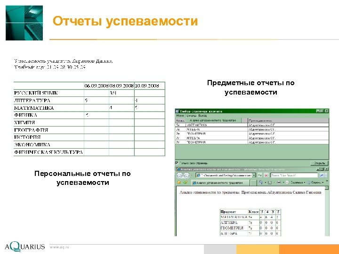Select the 'Анализ успеваемости по предметам' browser tab
This screenshot has width=339, height=254.
click(220, 183)
